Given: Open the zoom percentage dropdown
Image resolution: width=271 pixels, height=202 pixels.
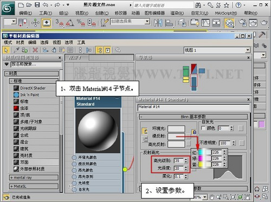Looking at the screenshot, I should 205,197.
